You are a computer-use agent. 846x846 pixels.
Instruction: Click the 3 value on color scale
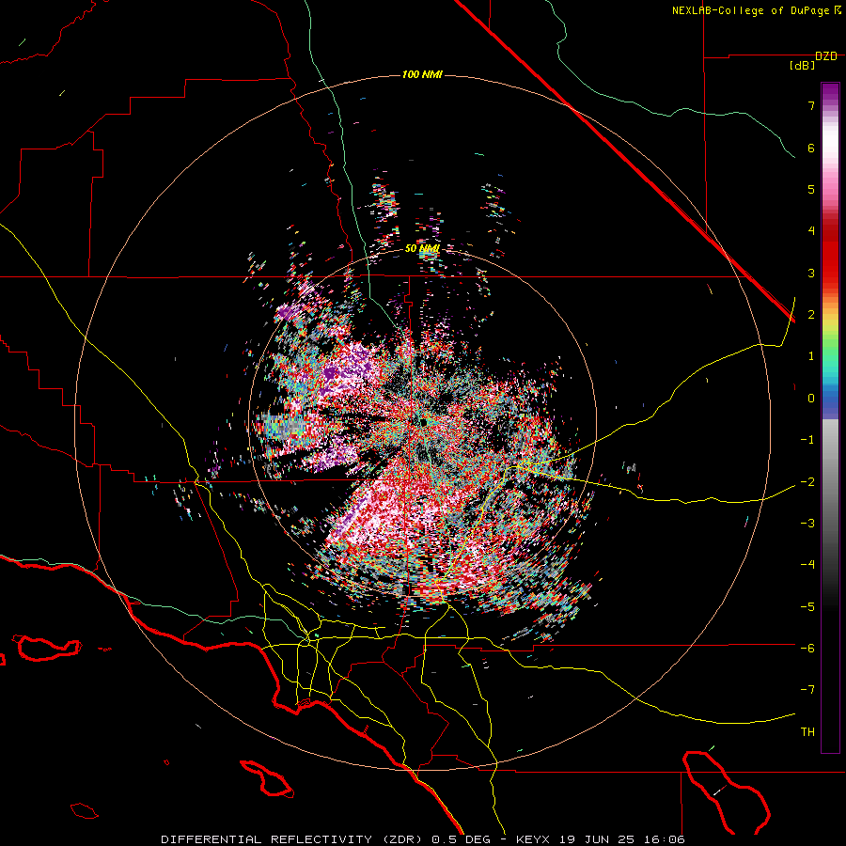point(811,273)
